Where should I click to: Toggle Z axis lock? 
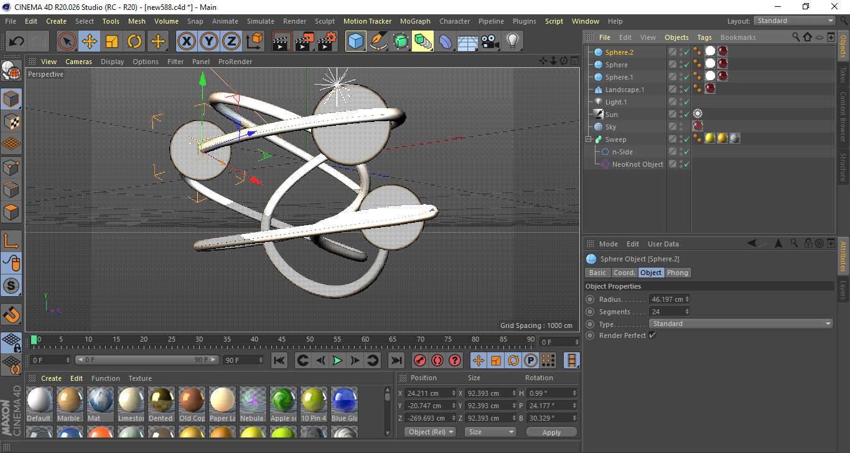pyautogui.click(x=231, y=42)
